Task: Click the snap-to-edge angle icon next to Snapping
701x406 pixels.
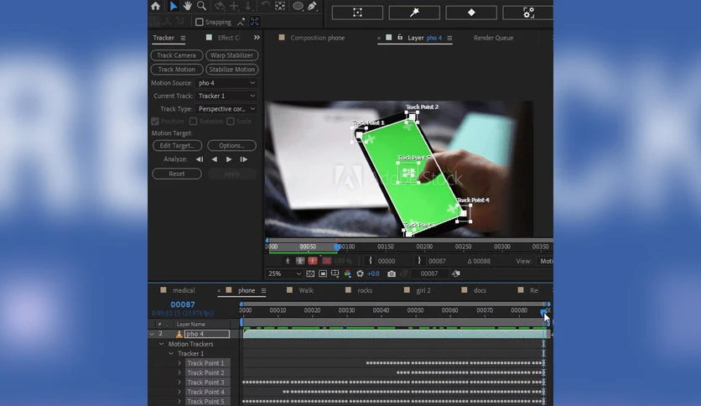Action: 241,22
